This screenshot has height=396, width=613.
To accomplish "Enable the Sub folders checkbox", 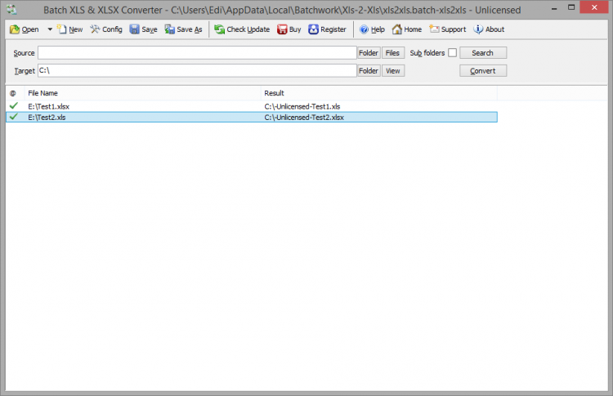I will click(452, 53).
